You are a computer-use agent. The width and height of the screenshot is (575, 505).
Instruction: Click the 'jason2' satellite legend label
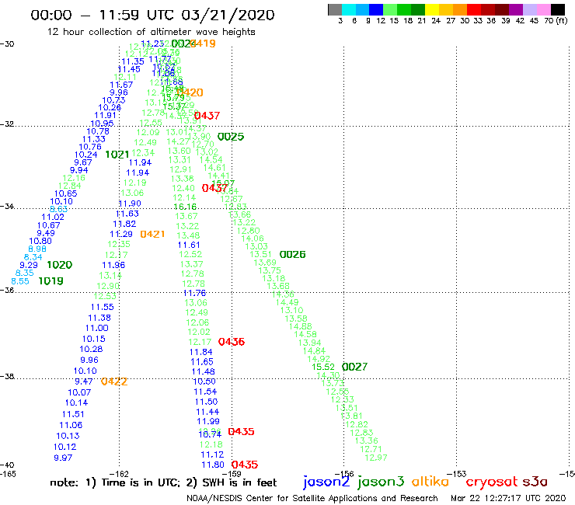326,482
